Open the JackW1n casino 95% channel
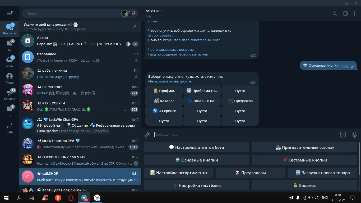 click(80, 144)
